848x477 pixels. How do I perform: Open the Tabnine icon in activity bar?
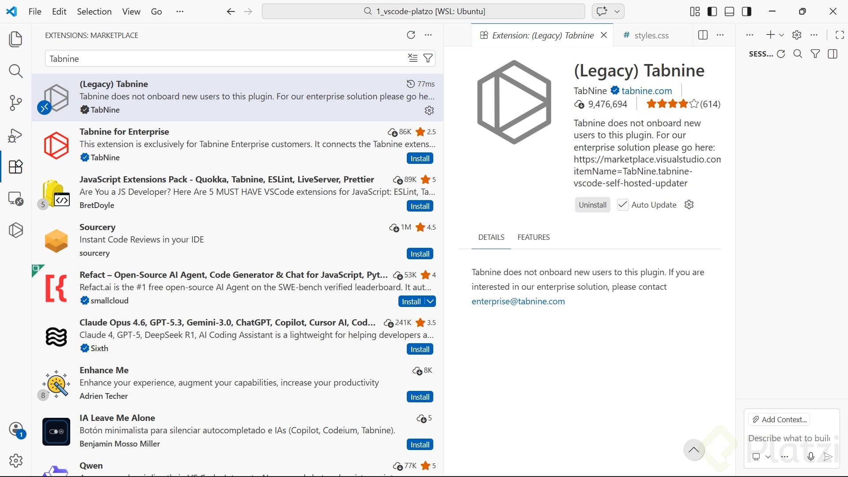tap(16, 230)
